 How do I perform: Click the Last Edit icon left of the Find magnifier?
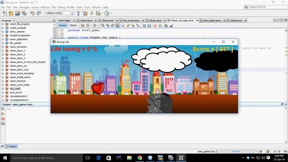(83, 26)
